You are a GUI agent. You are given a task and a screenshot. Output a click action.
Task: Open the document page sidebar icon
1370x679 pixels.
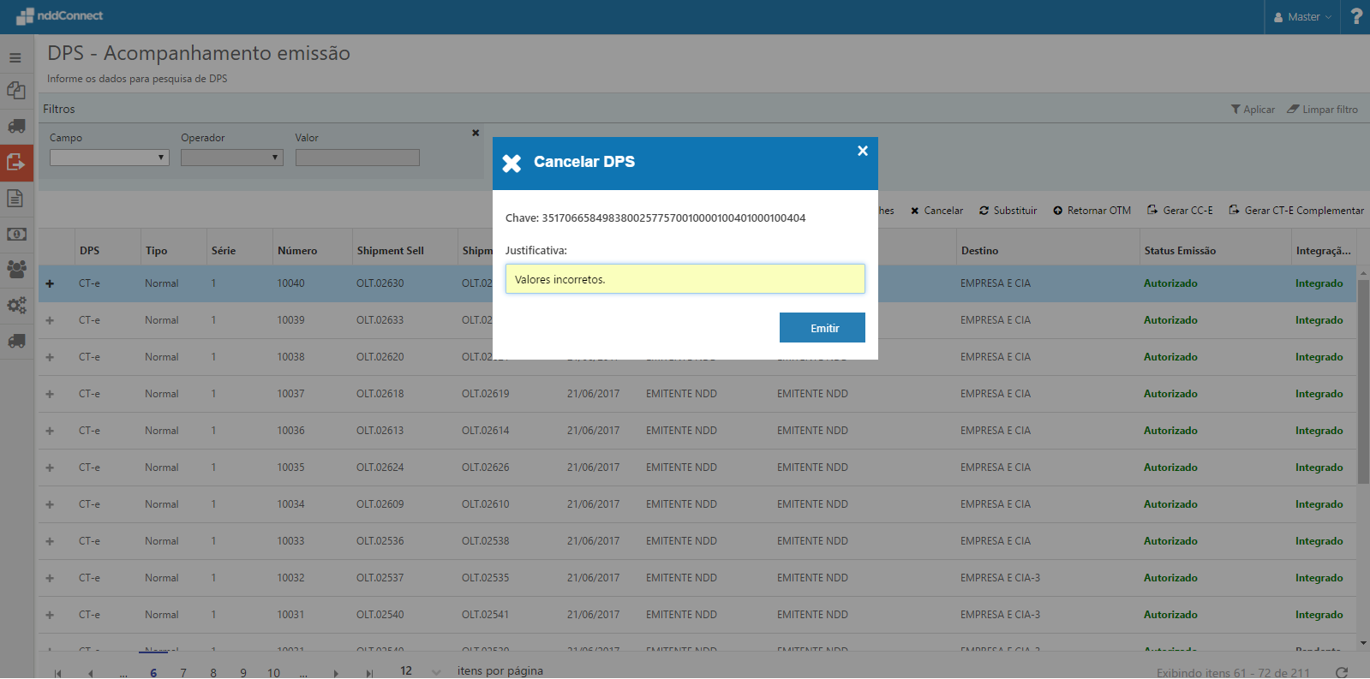tap(15, 199)
